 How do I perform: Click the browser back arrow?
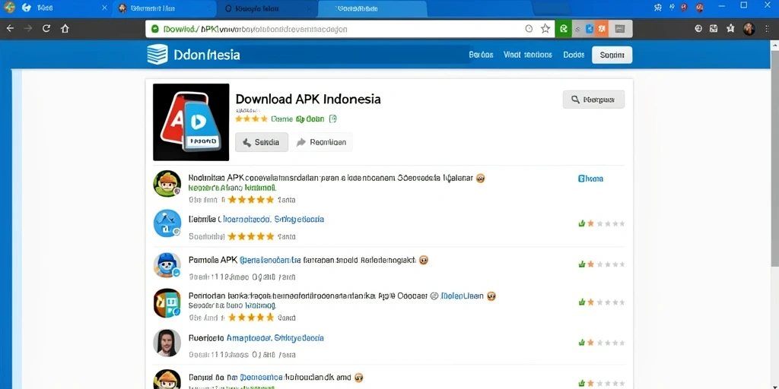10,29
